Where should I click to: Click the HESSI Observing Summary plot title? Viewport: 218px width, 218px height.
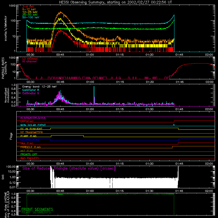(x=115, y=2)
